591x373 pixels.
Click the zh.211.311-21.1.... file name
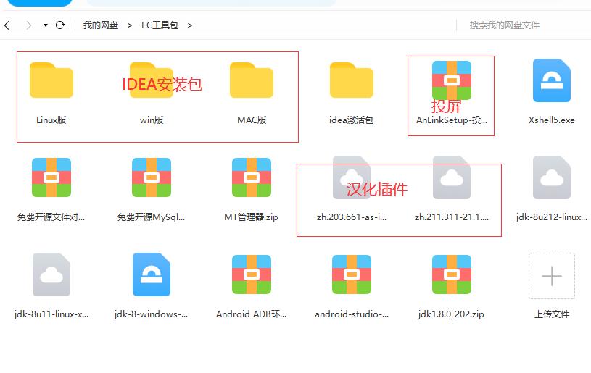point(452,217)
